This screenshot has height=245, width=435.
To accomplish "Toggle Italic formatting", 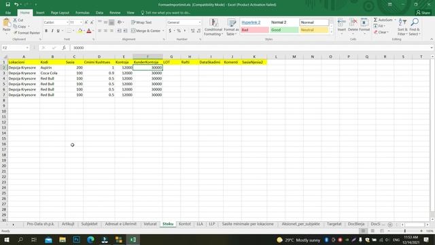I will point(52,31).
